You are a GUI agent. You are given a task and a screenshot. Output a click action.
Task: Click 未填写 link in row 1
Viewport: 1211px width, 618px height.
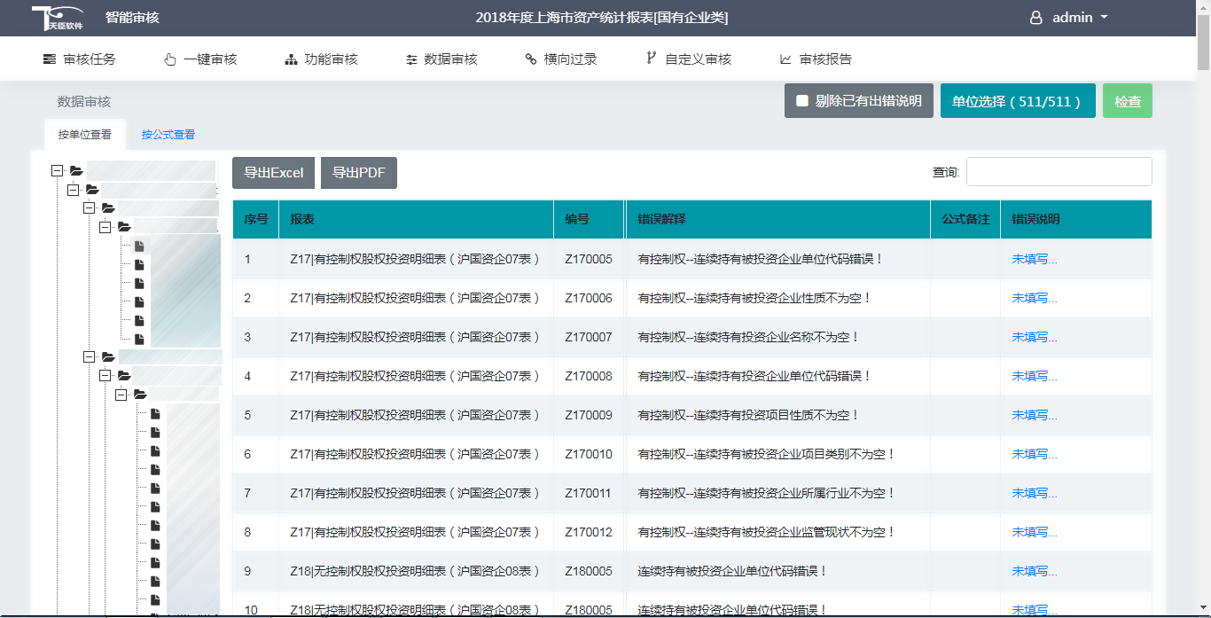pyautogui.click(x=1035, y=259)
